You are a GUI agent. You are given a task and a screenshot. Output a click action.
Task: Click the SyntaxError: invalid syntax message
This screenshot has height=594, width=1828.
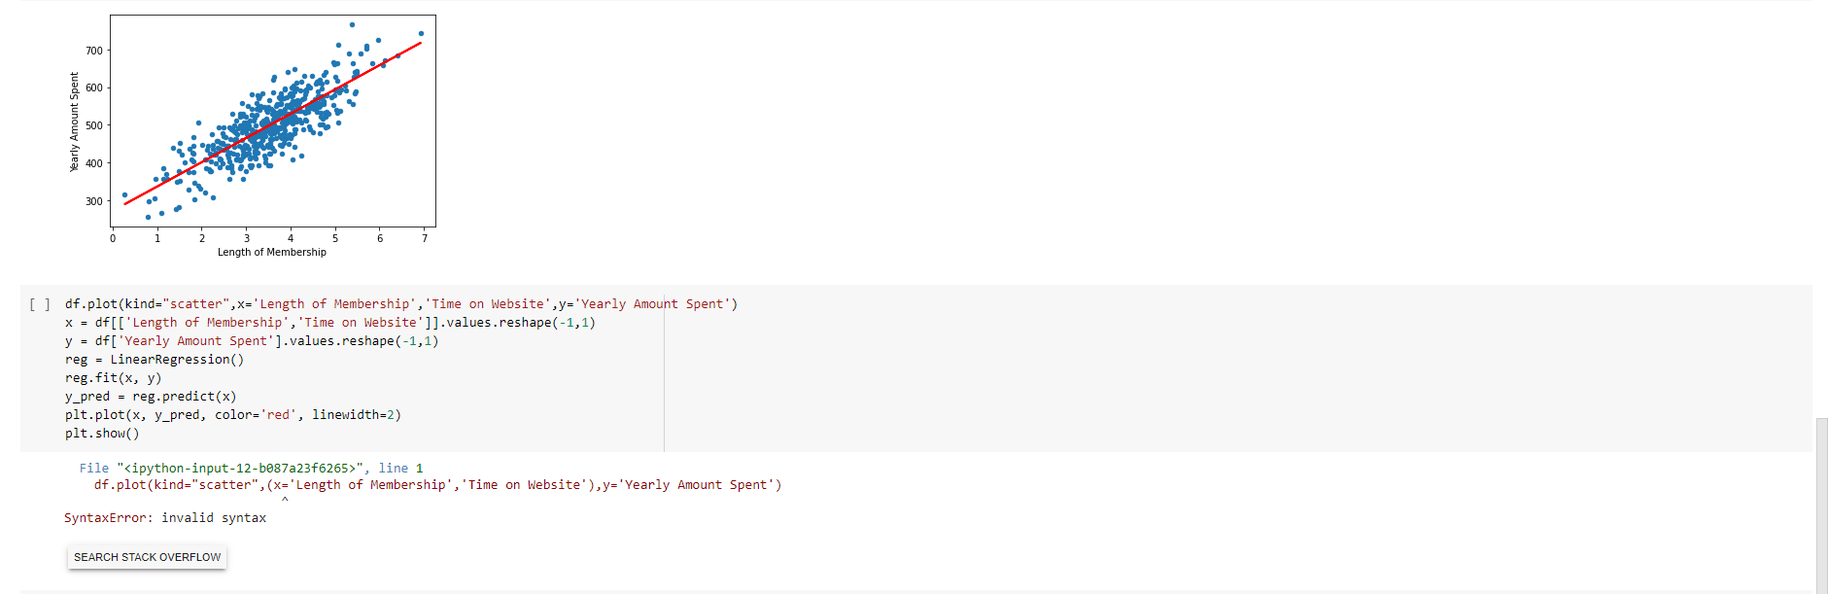point(165,518)
